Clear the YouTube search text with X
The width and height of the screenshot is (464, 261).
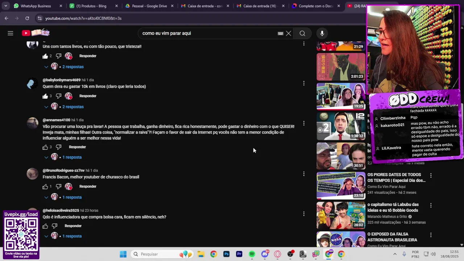(x=289, y=33)
